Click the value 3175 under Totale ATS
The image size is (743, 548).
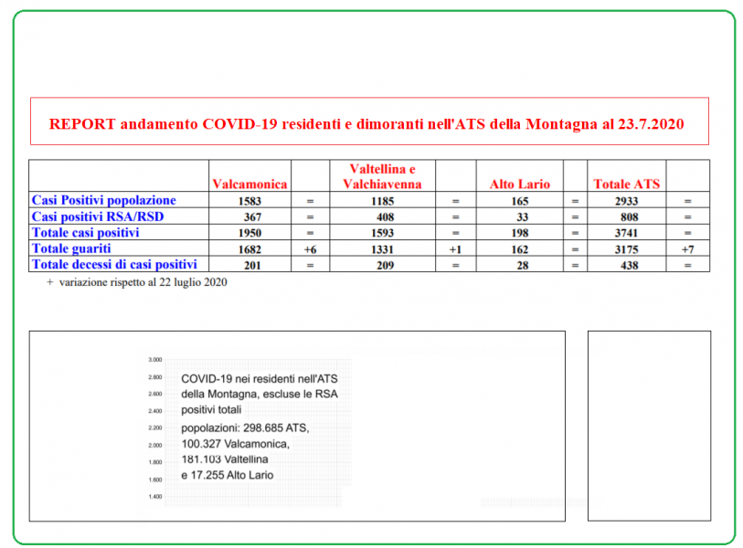click(626, 249)
